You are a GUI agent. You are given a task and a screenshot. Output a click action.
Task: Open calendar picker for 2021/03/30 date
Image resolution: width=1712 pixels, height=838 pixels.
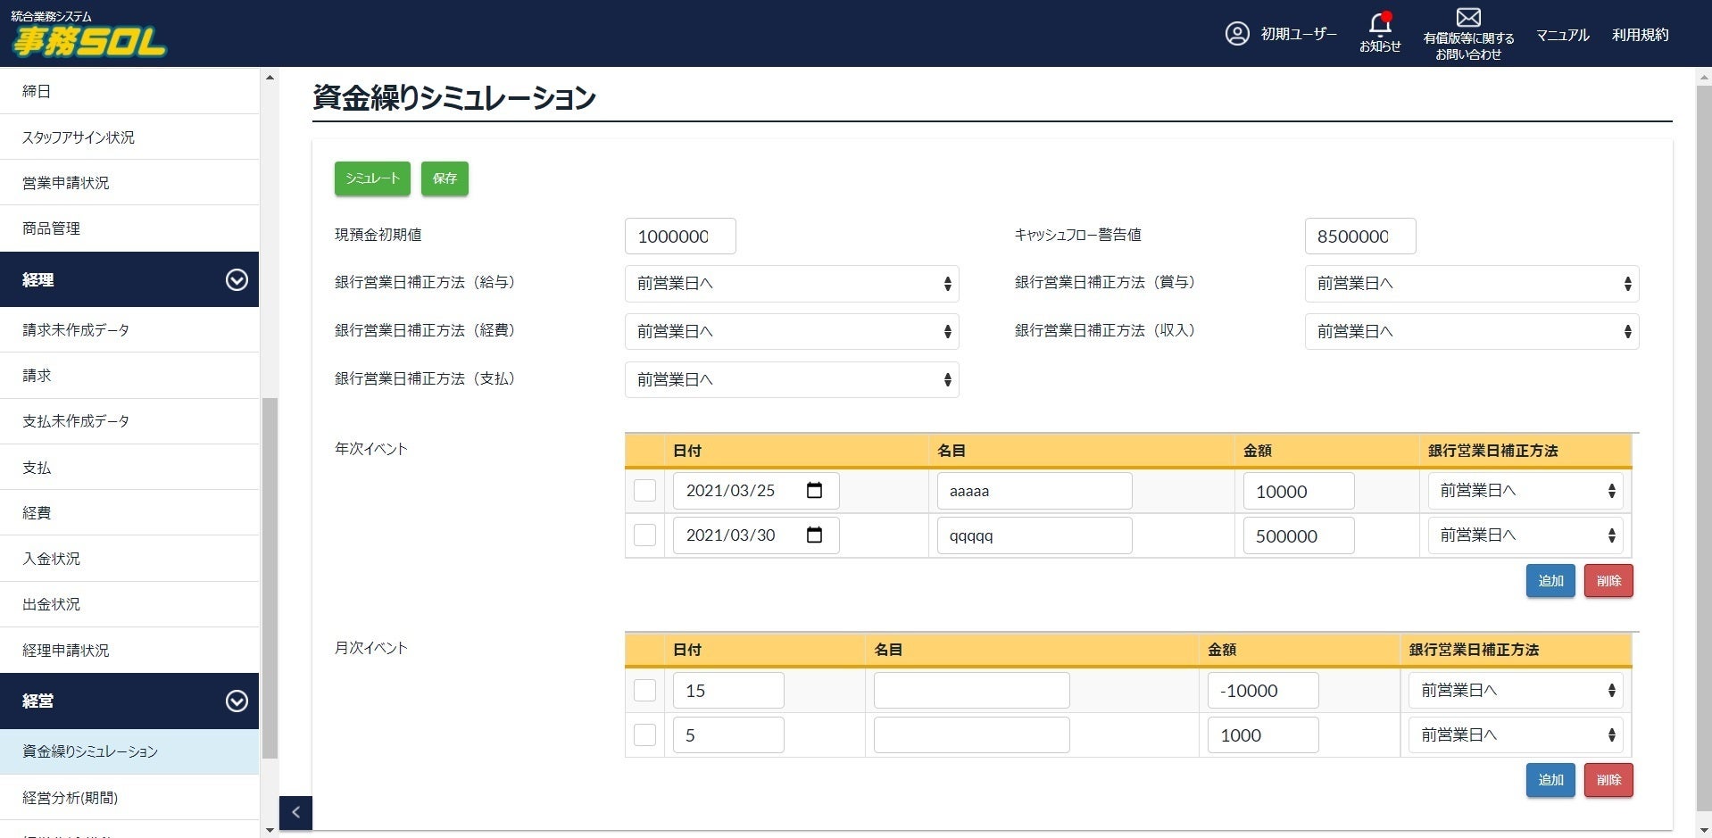(814, 535)
